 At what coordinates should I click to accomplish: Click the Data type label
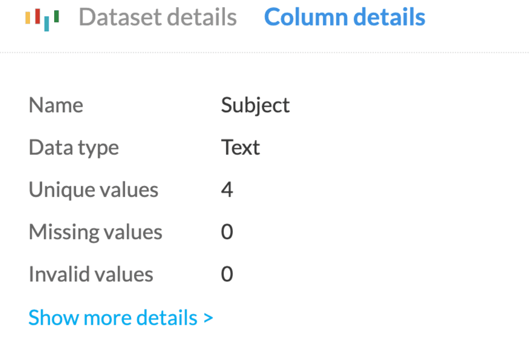click(74, 147)
